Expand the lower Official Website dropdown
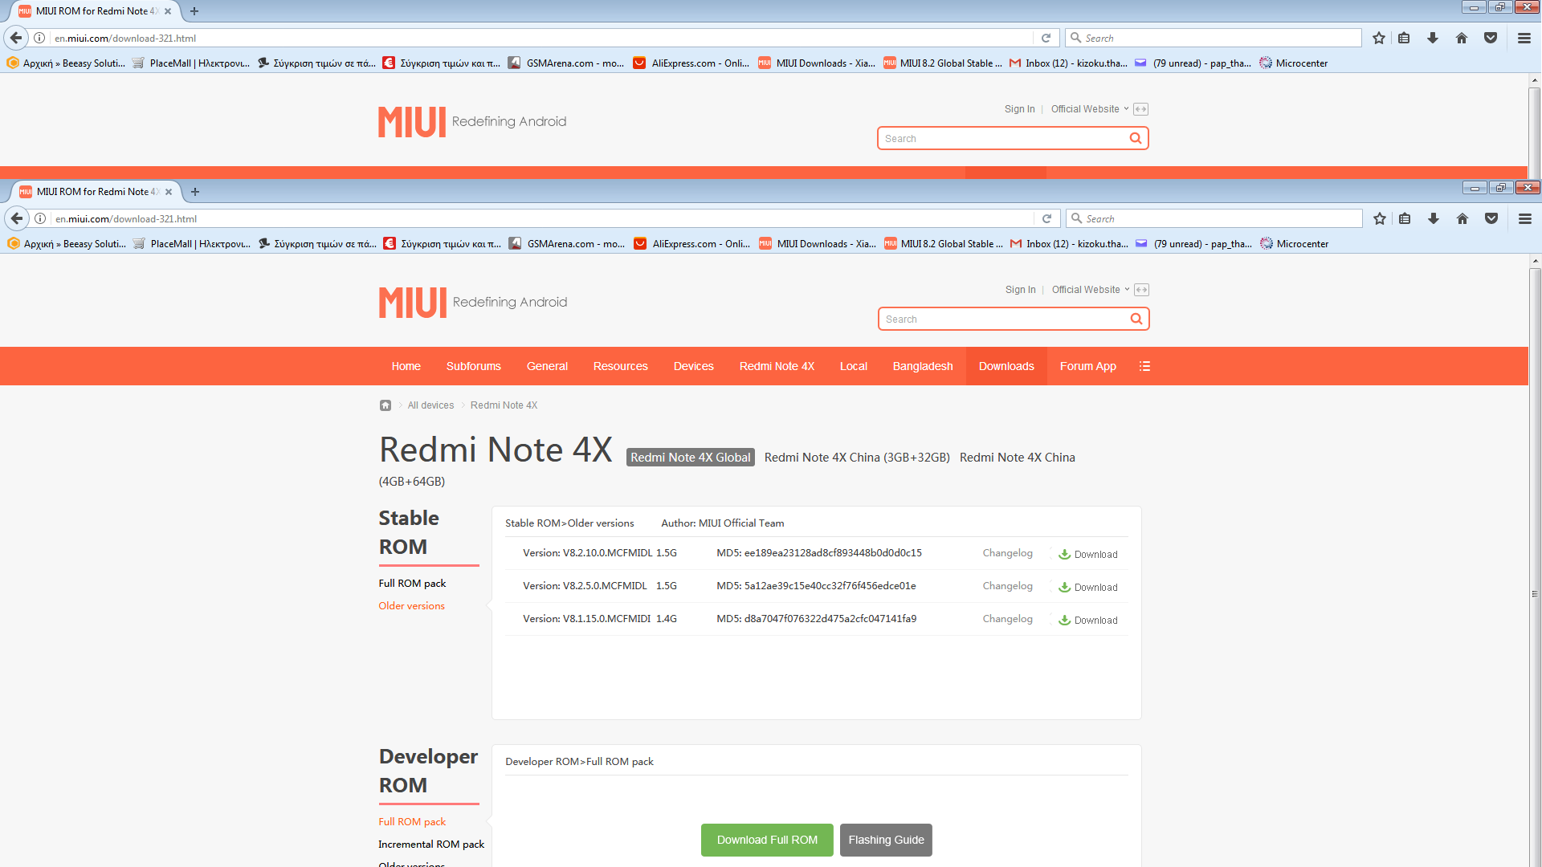This screenshot has height=867, width=1542. coord(1090,290)
